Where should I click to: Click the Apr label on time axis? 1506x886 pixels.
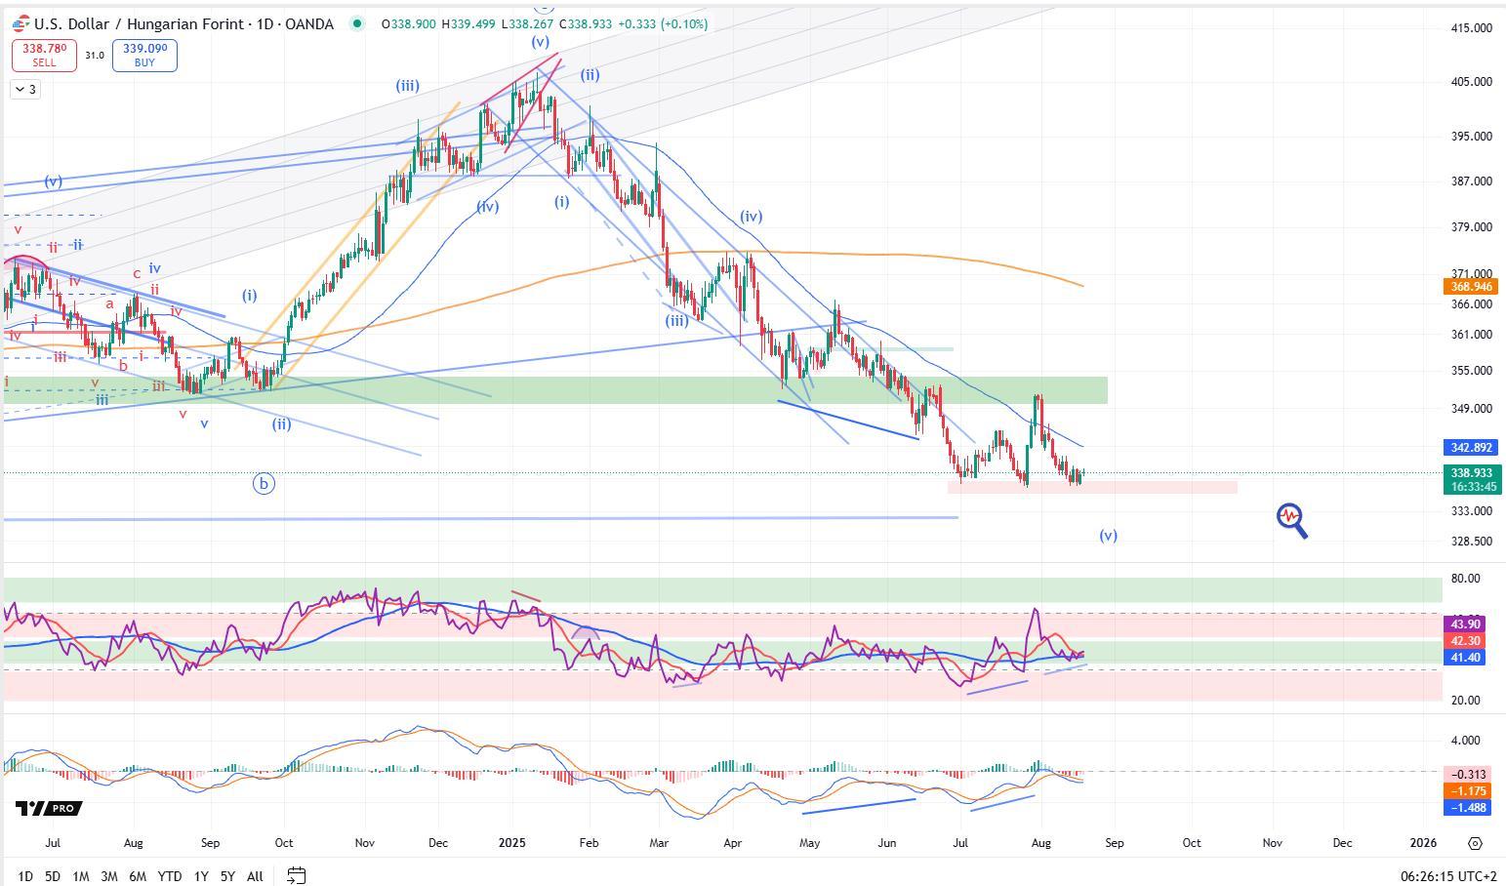(x=733, y=843)
